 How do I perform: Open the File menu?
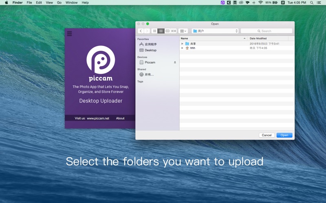[29, 2]
